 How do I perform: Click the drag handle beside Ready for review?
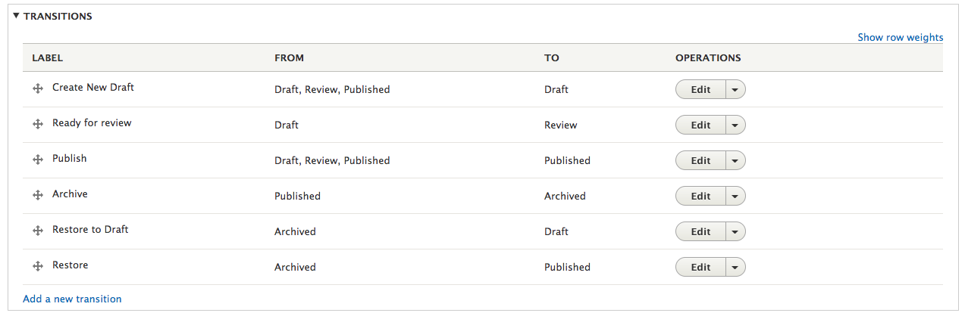pyautogui.click(x=37, y=124)
